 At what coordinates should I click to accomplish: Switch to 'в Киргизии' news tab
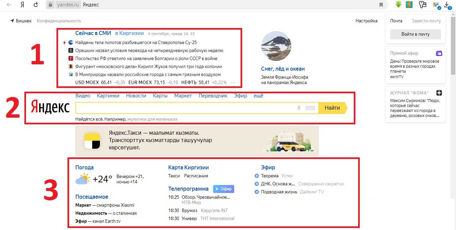point(129,33)
